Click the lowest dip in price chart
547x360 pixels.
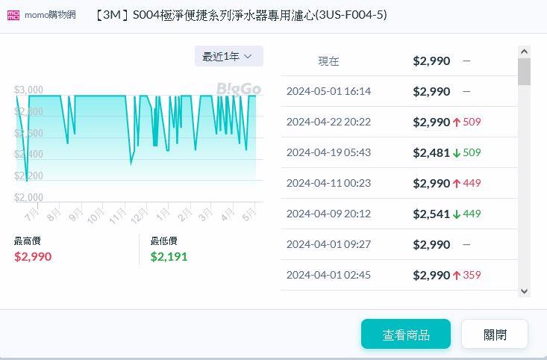[x=27, y=180]
